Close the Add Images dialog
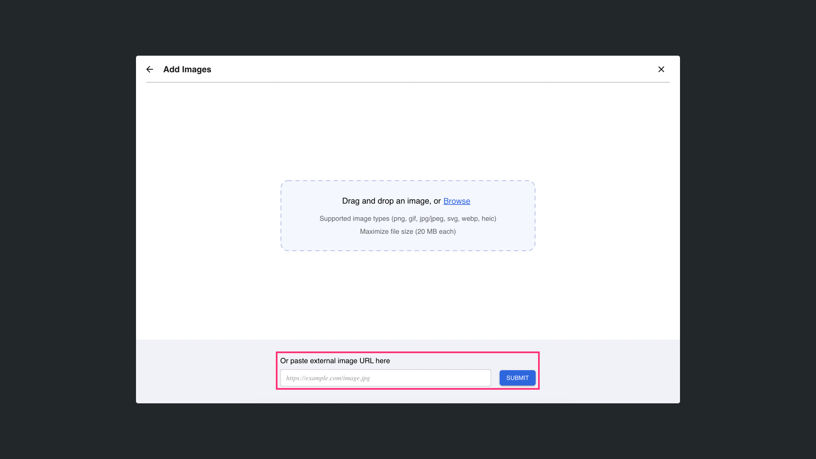This screenshot has width=816, height=459. 661,69
